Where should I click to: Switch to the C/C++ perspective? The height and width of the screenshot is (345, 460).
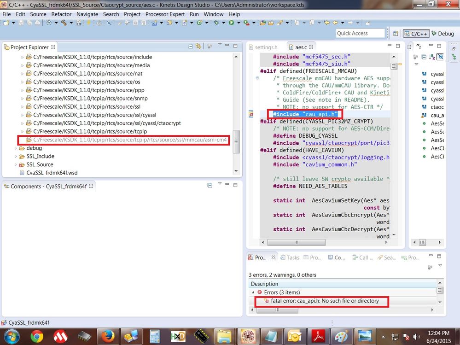[416, 34]
